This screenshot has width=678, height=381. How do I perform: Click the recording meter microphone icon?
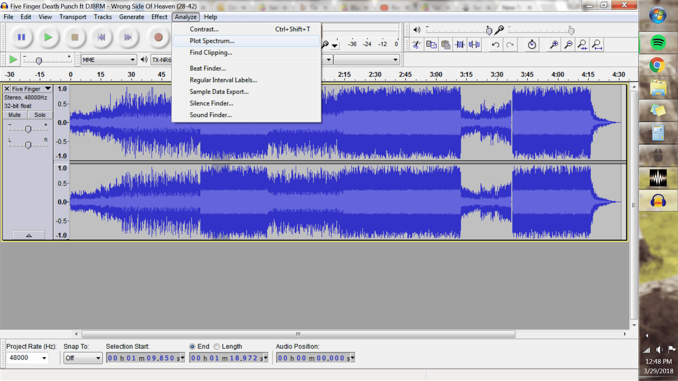[x=325, y=44]
